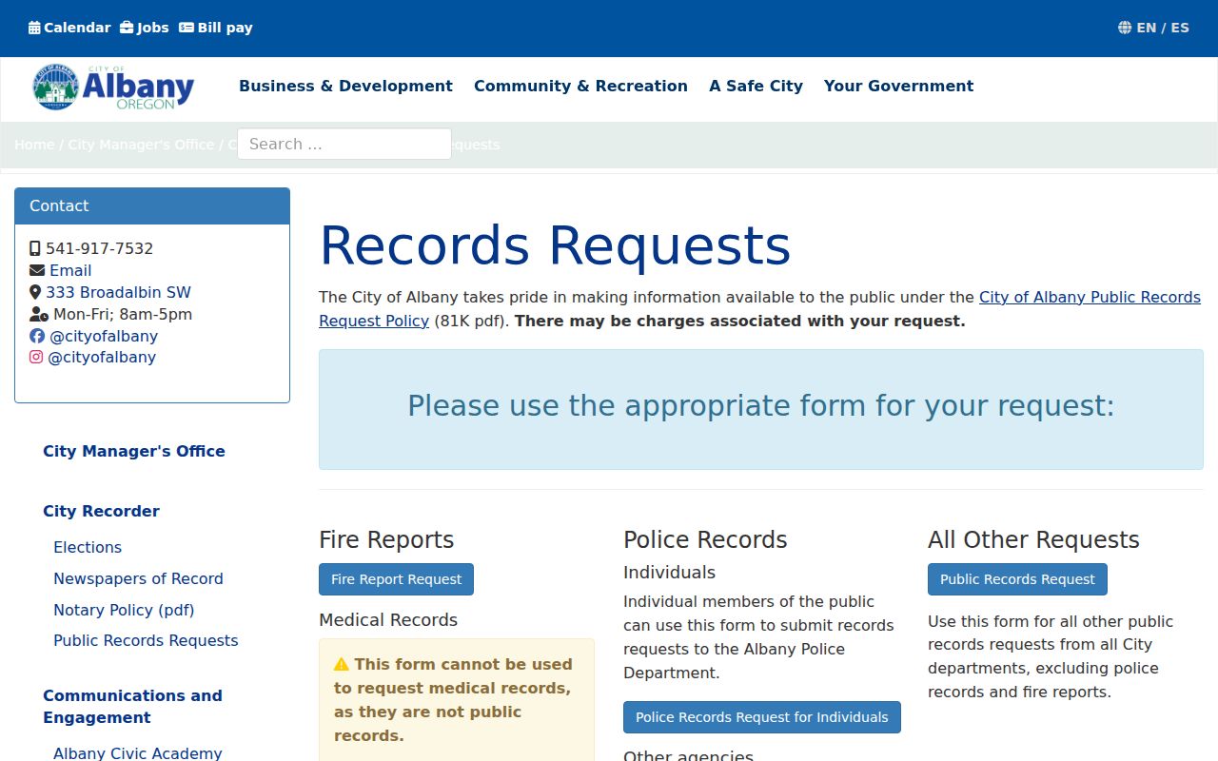Screen dimensions: 1218x761
Task: Click the Fire Report Request button
Action: point(396,579)
